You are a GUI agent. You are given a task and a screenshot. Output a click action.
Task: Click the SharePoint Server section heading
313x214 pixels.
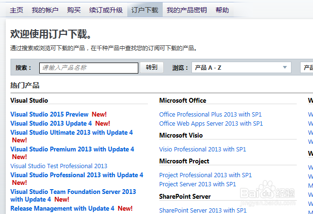tap(185, 196)
